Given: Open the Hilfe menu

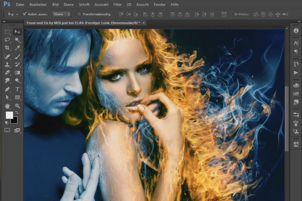Looking at the screenshot, I should pyautogui.click(x=175, y=5).
